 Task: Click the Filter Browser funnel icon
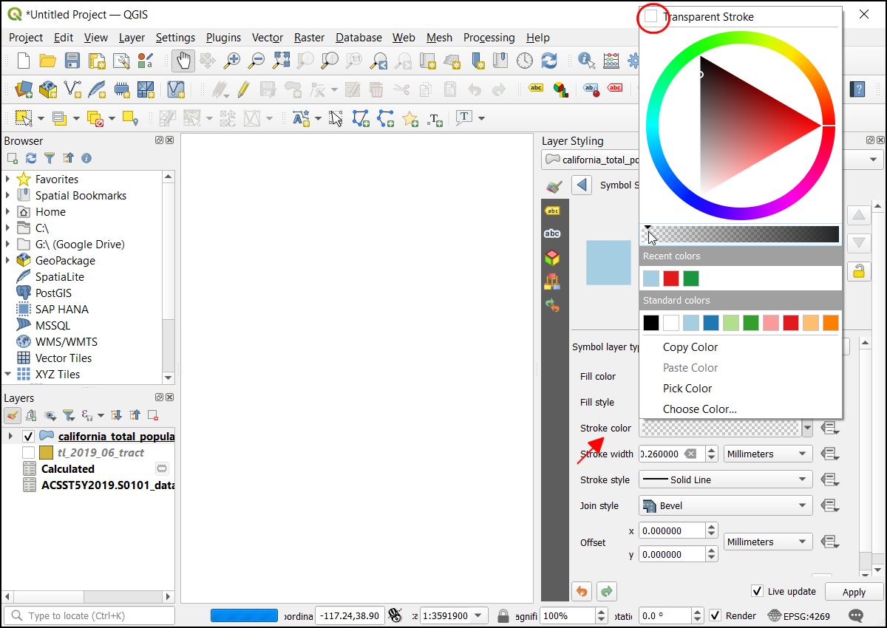50,158
